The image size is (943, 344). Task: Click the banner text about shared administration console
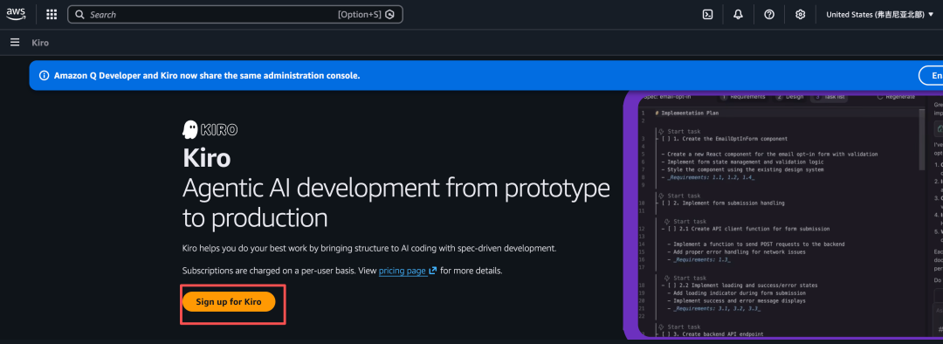click(x=207, y=76)
